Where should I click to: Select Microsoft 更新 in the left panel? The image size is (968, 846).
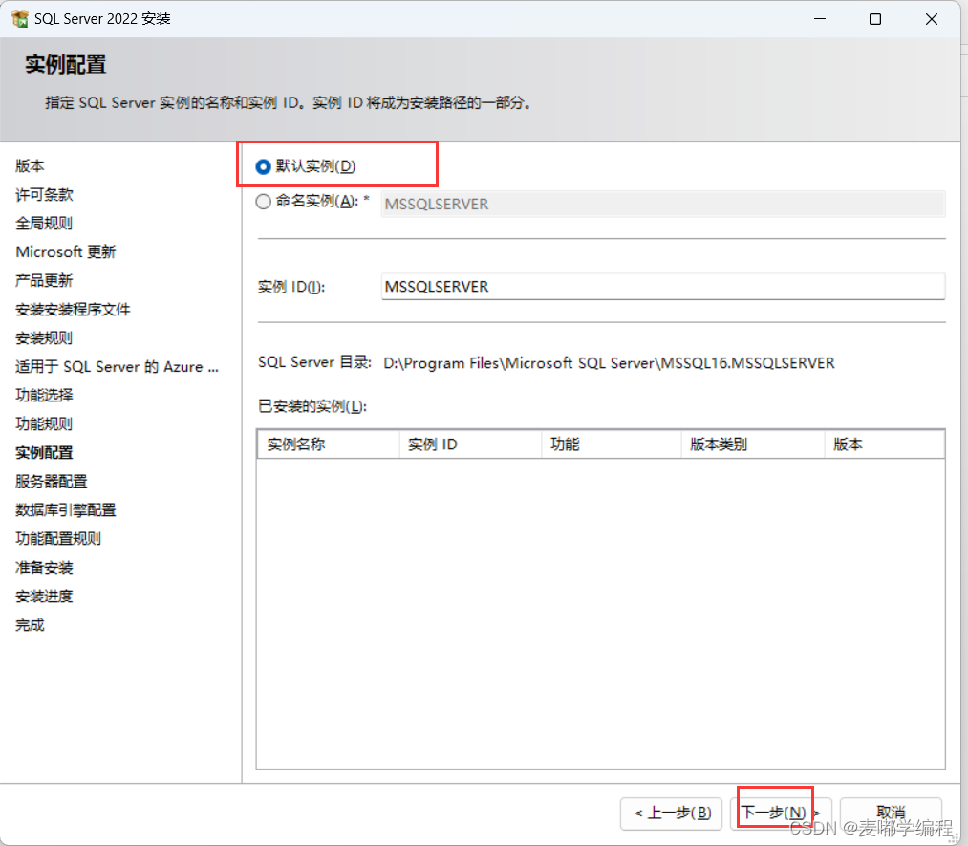(66, 251)
